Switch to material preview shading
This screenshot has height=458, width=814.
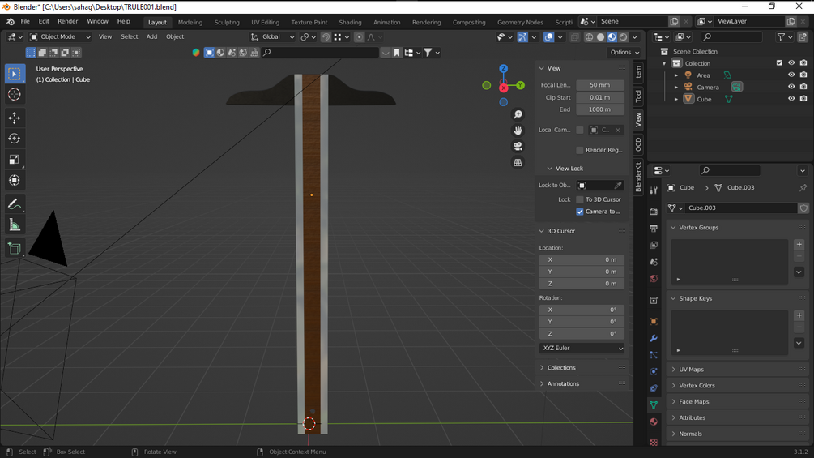pos(612,36)
